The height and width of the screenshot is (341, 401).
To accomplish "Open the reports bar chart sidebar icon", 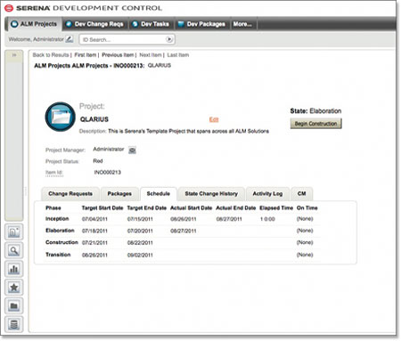I will click(14, 269).
